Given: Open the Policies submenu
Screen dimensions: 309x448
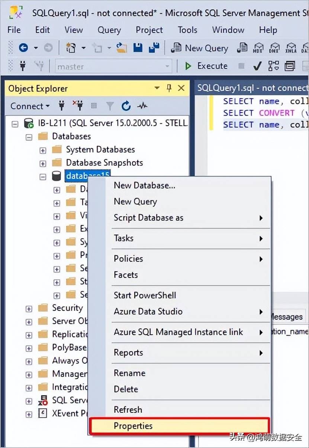Looking at the screenshot, I should pos(180,259).
